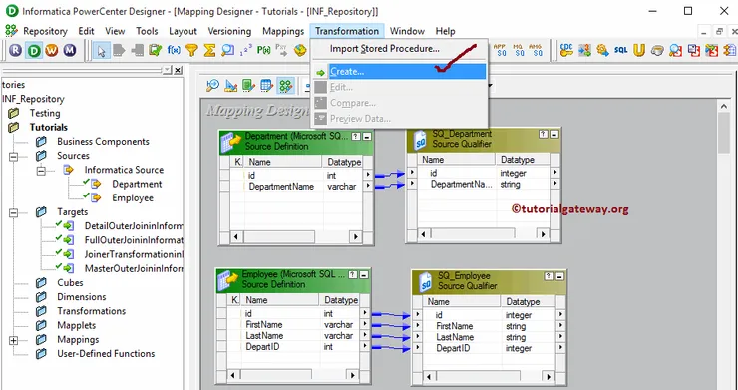The image size is (738, 390).
Task: Select the DetailOuterJoin target in tree
Action: pos(134,226)
